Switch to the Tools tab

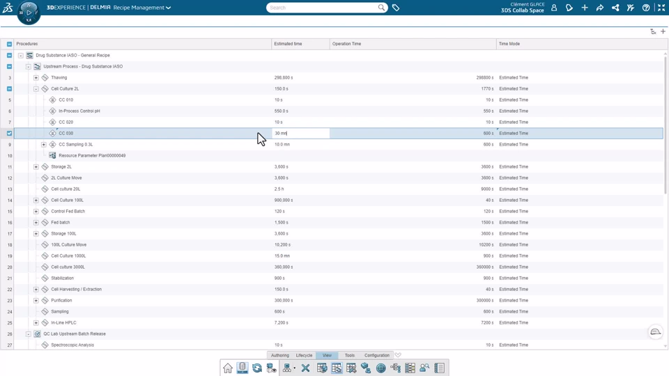(350, 355)
